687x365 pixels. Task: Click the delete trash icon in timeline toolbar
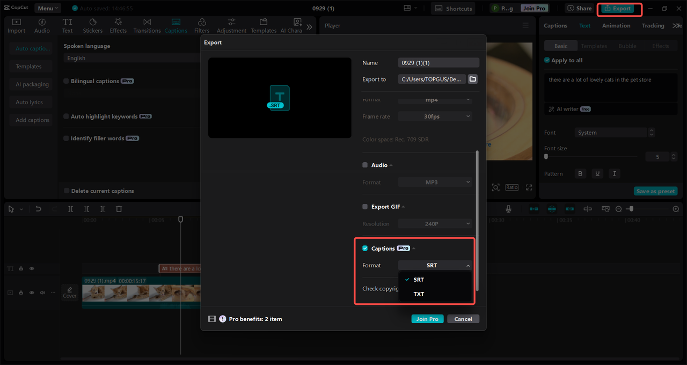[119, 209]
